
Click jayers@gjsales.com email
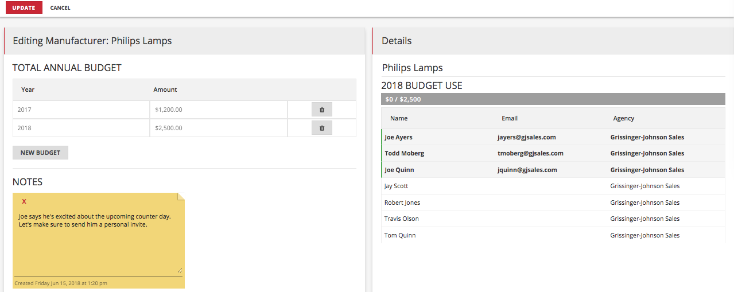pos(526,137)
